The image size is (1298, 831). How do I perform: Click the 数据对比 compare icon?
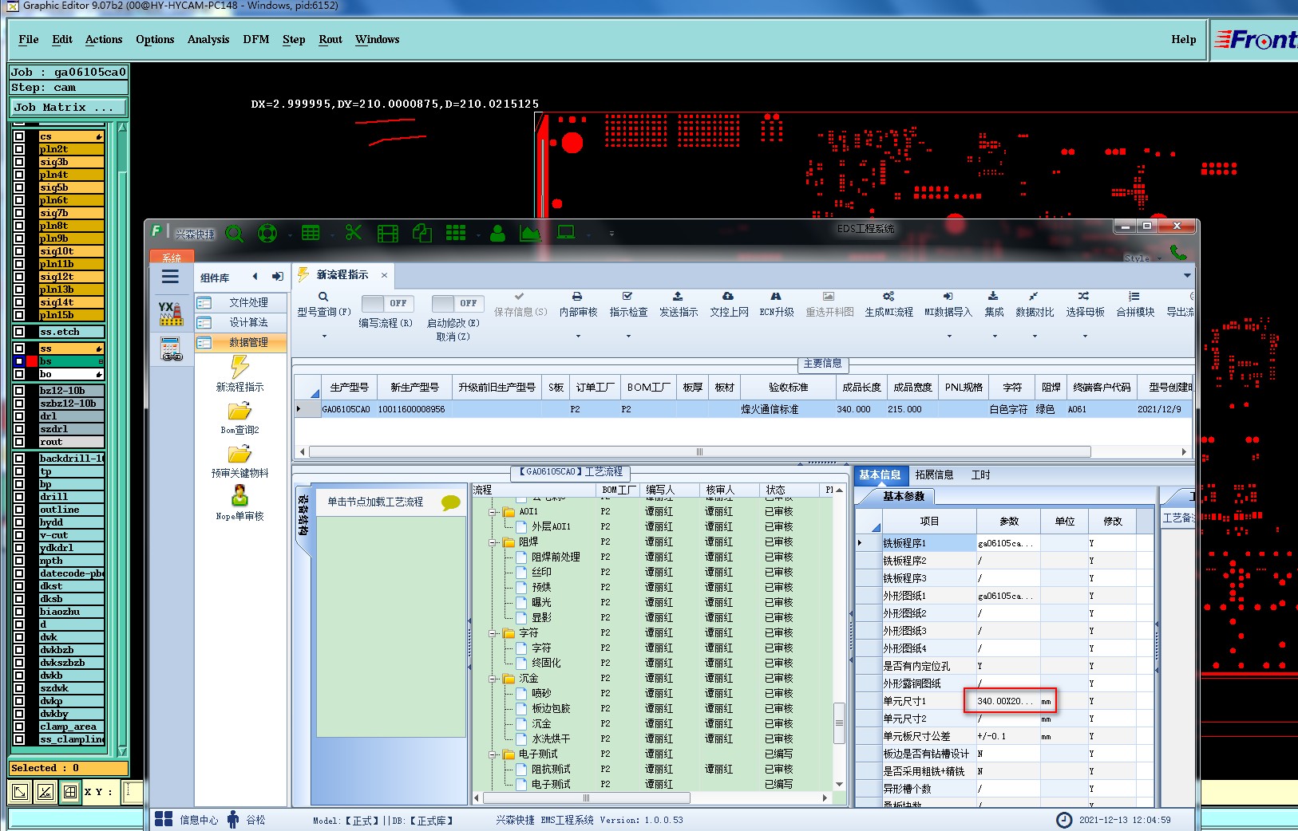tap(1033, 296)
